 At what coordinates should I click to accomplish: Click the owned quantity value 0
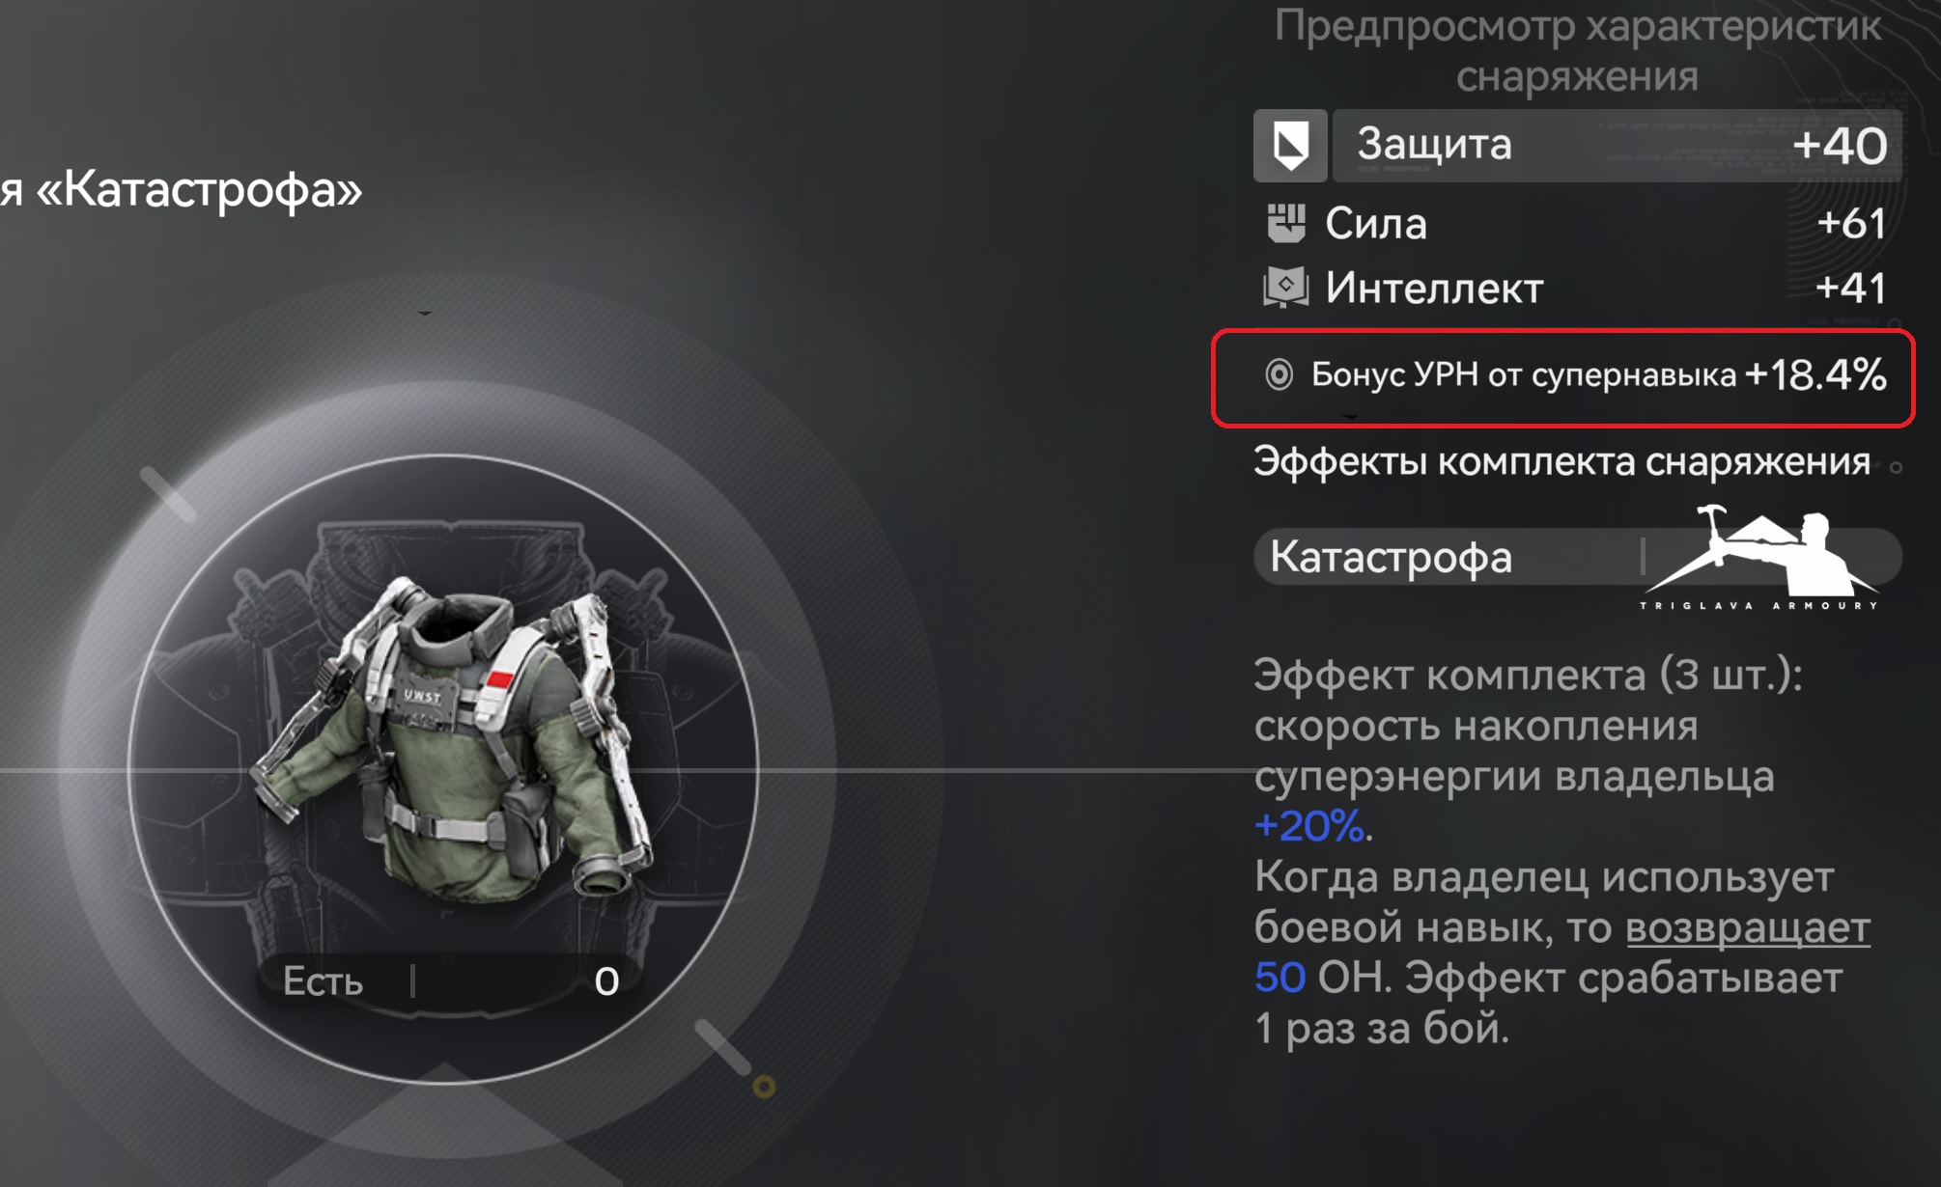(606, 981)
